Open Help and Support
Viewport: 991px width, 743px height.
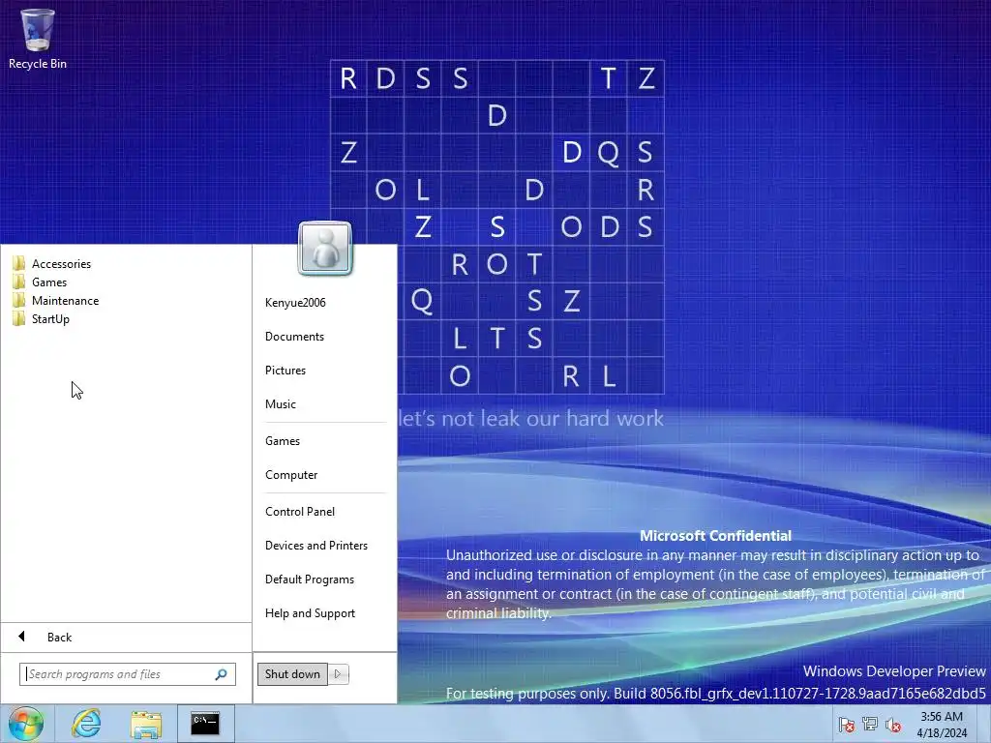(310, 613)
